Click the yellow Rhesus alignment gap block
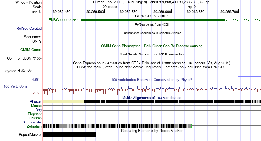Screen dimensions: 261x141 [63, 101]
